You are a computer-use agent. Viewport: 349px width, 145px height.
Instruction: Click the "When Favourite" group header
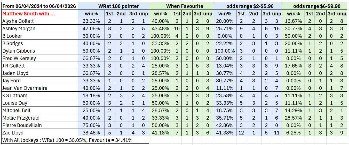pyautogui.click(x=181, y=6)
